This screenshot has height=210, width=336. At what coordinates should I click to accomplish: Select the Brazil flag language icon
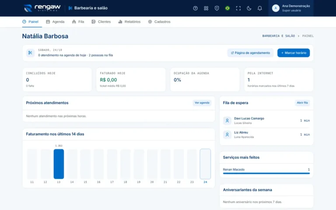227,8
